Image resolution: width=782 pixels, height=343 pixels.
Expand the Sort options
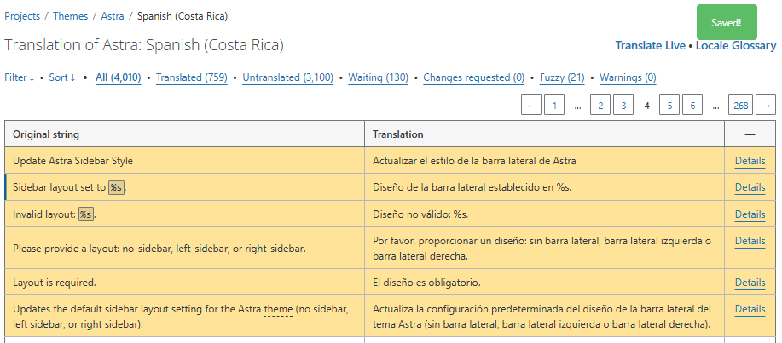point(62,77)
